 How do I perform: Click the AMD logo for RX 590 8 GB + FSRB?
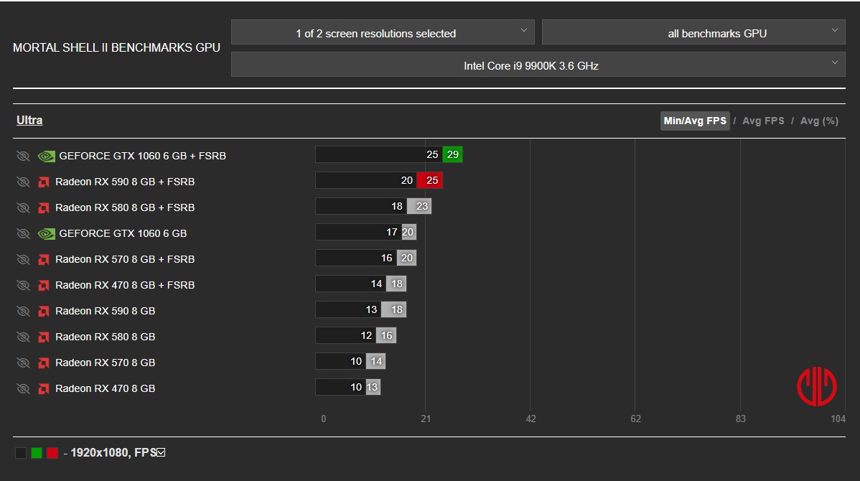point(43,182)
